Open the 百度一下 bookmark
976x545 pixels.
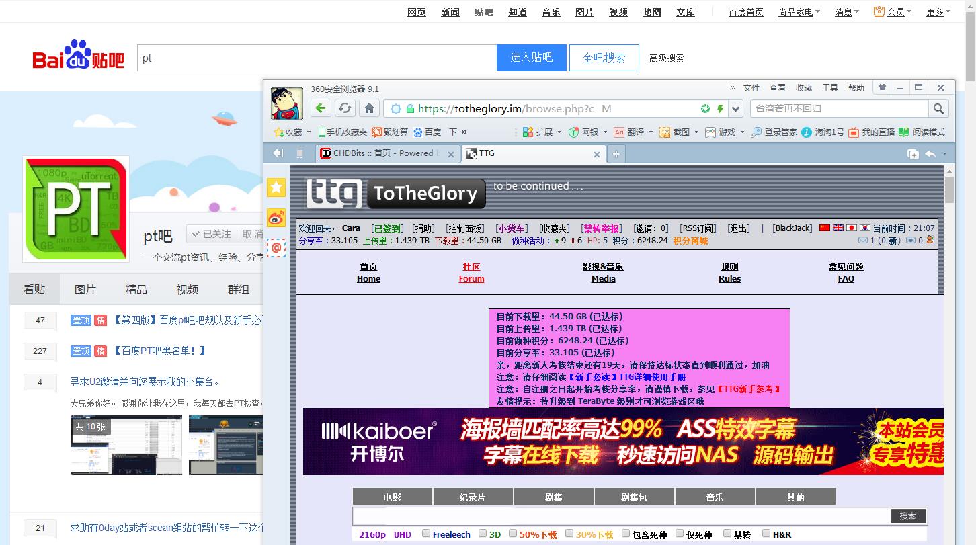click(x=436, y=132)
